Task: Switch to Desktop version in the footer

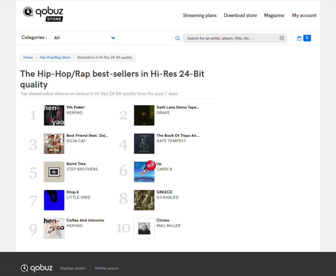Action: click(73, 268)
